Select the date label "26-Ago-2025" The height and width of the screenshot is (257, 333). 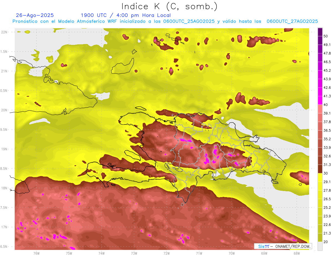click(35, 15)
